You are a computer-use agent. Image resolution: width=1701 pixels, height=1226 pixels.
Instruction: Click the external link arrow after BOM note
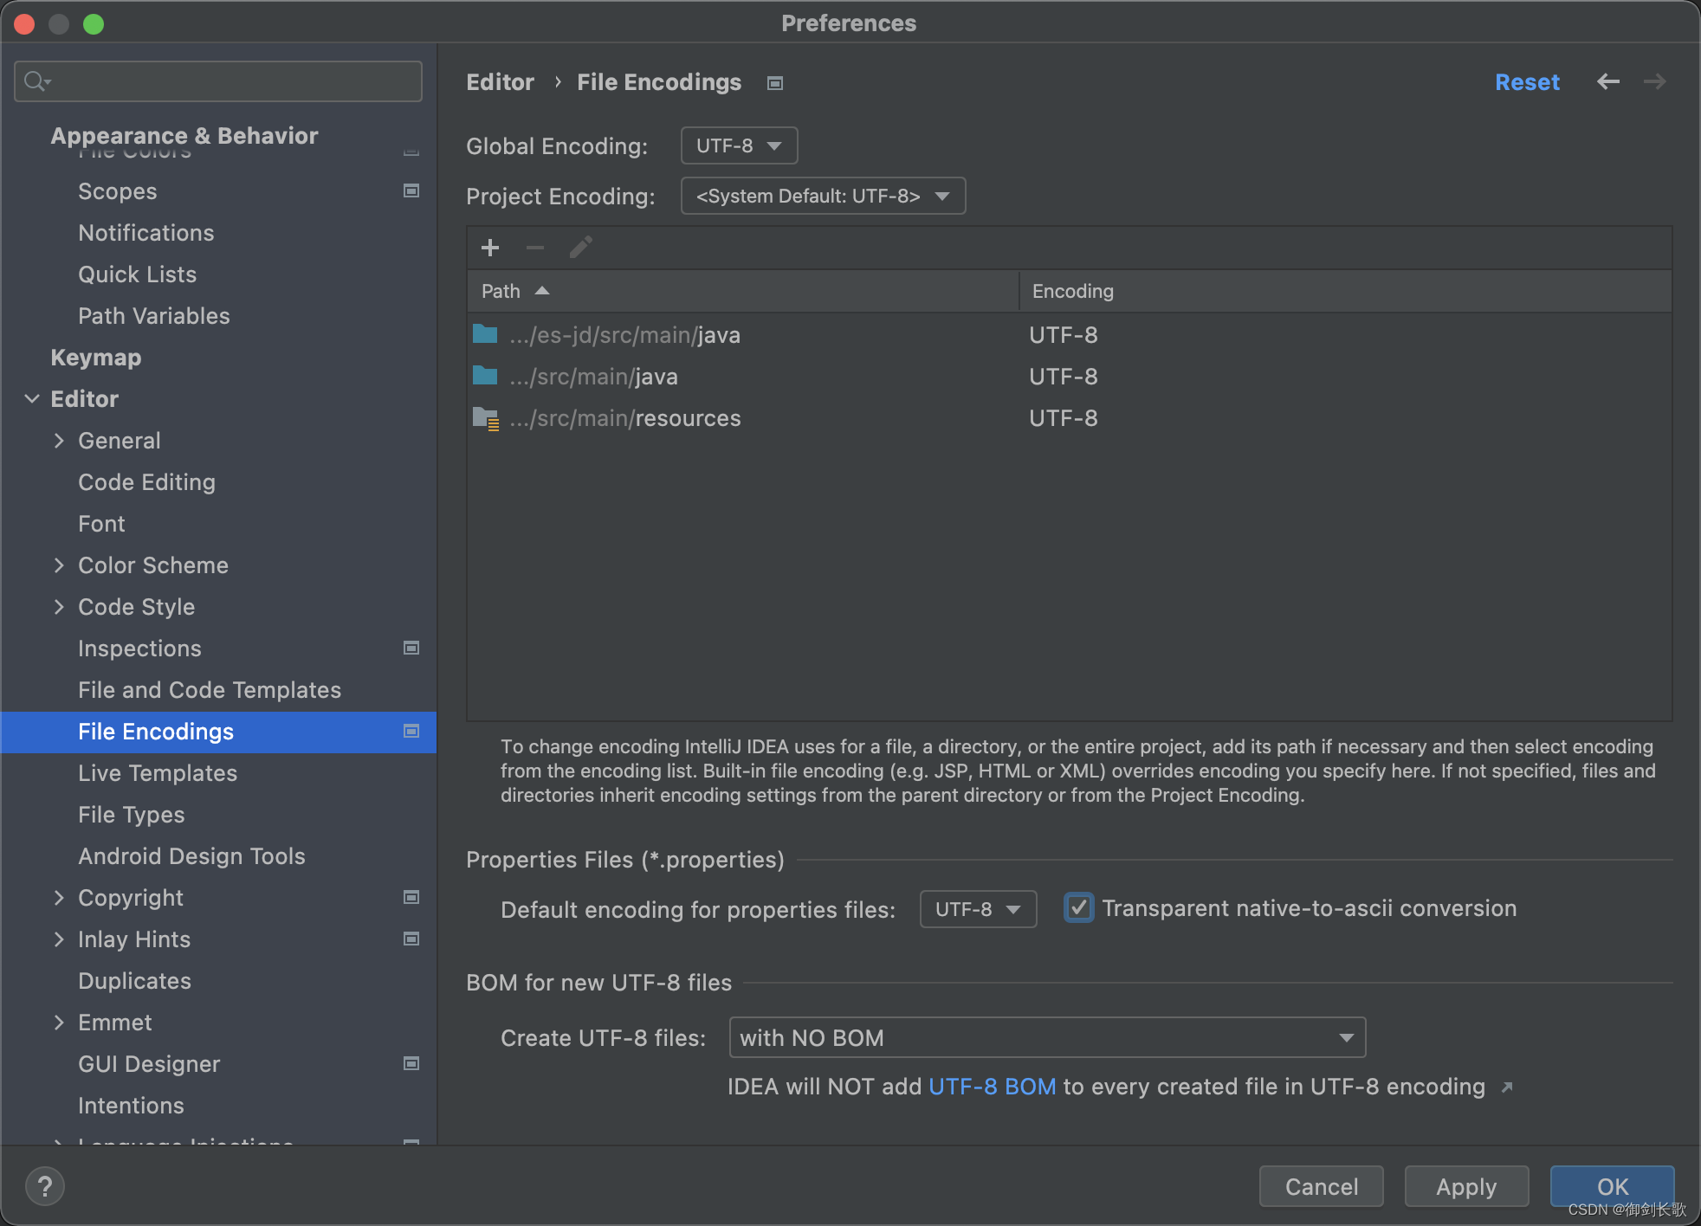1507,1087
